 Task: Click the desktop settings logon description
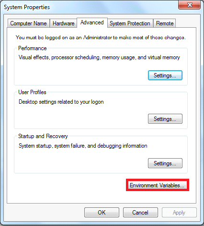pos(61,102)
